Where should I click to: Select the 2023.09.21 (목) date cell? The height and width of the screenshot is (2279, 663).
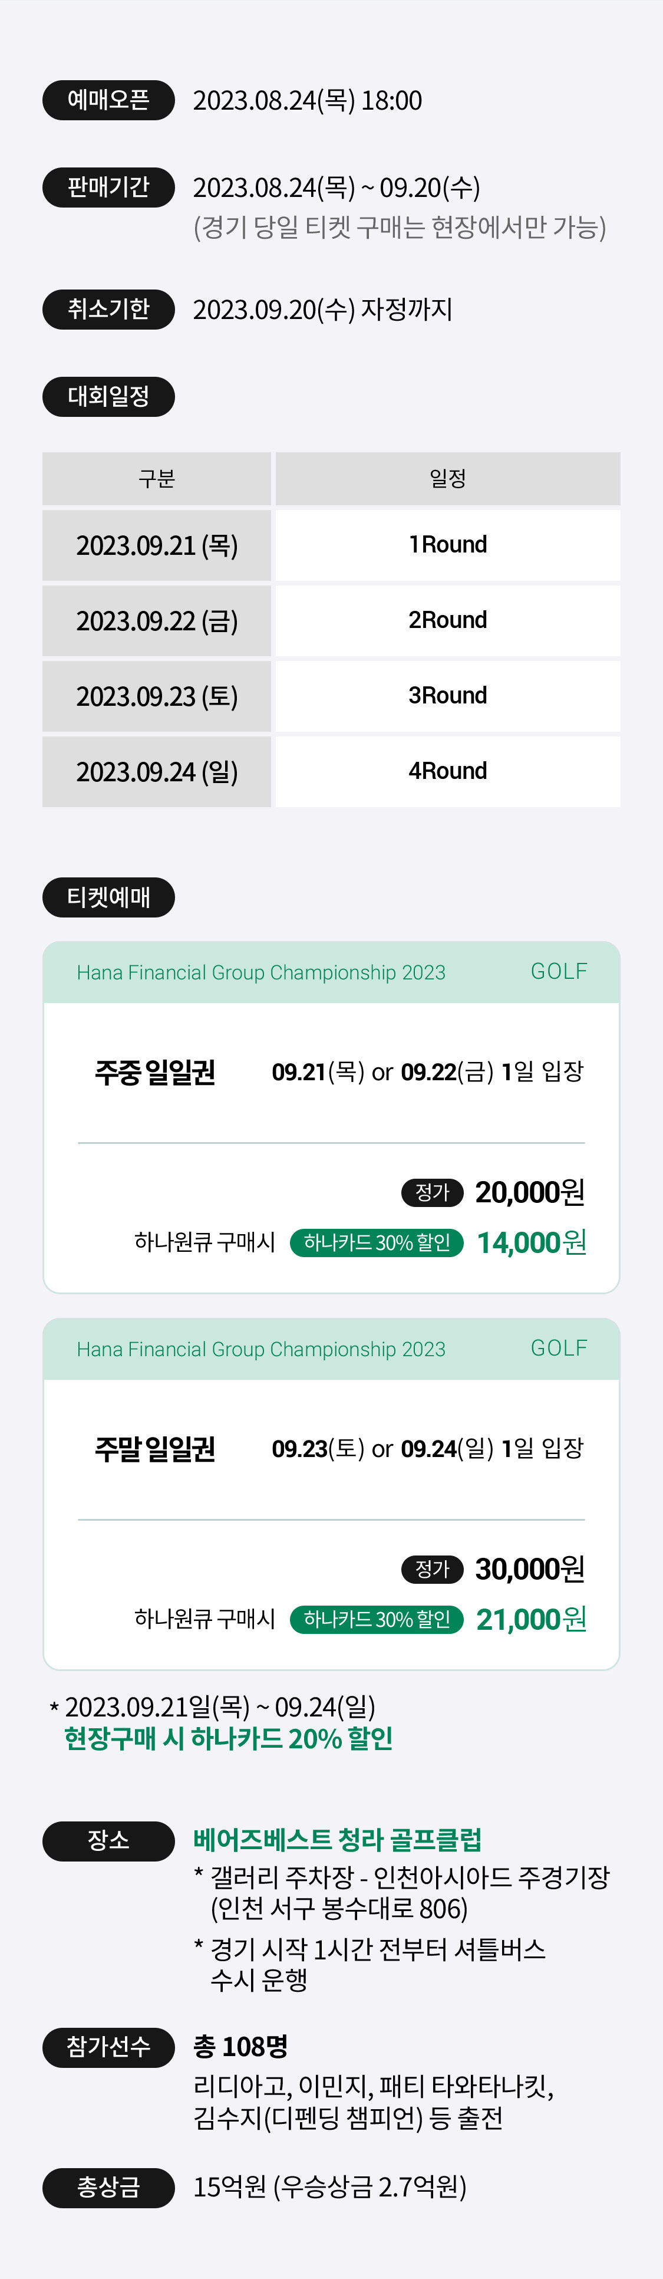point(157,545)
